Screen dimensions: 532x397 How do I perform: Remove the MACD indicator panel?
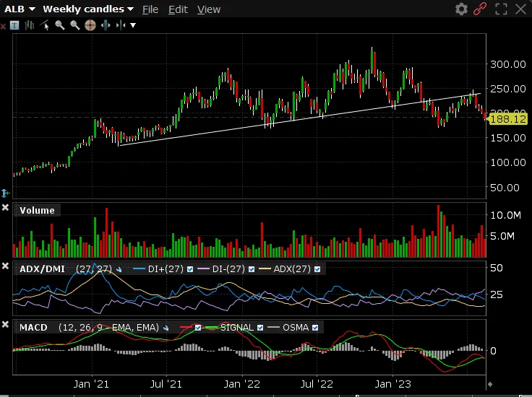click(x=6, y=325)
